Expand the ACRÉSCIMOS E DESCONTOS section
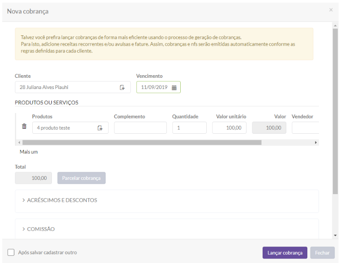Viewport: 340px width, 263px height. (x=60, y=200)
